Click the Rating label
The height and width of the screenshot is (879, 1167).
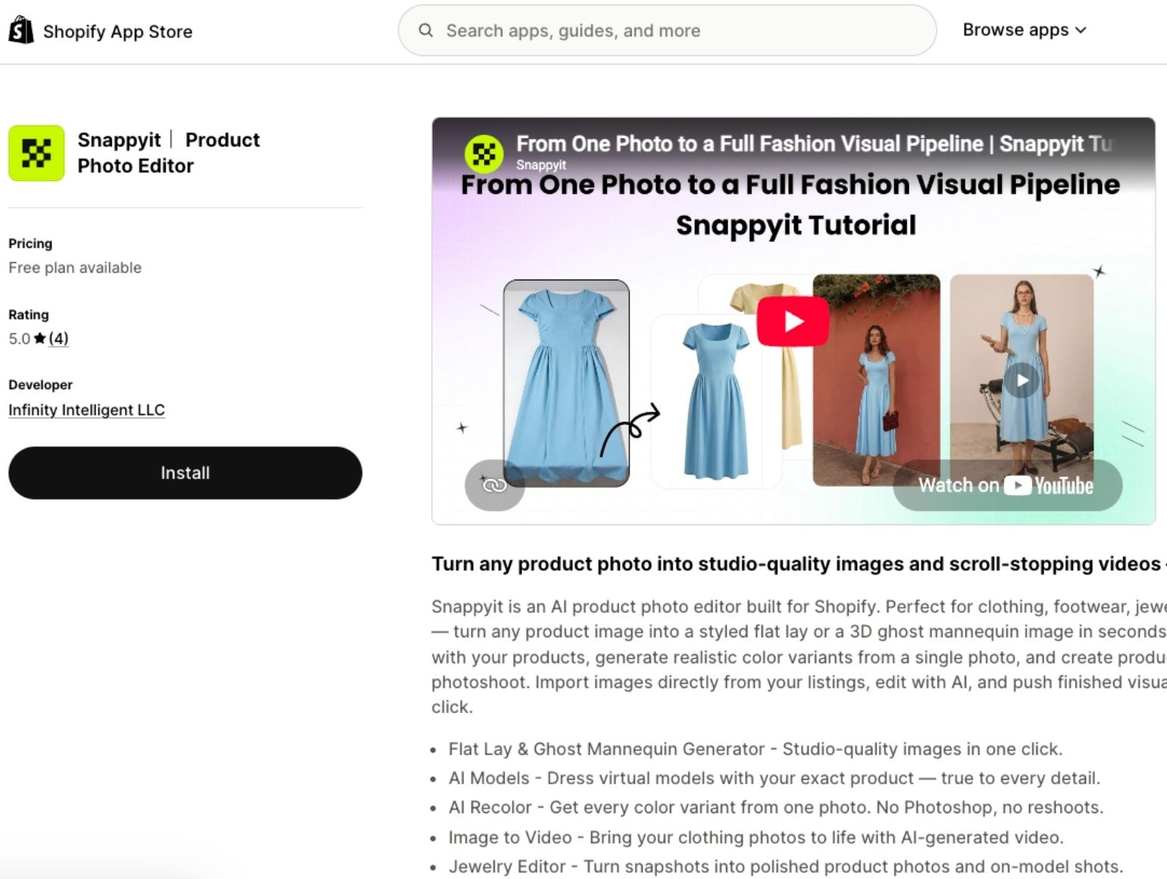(29, 314)
